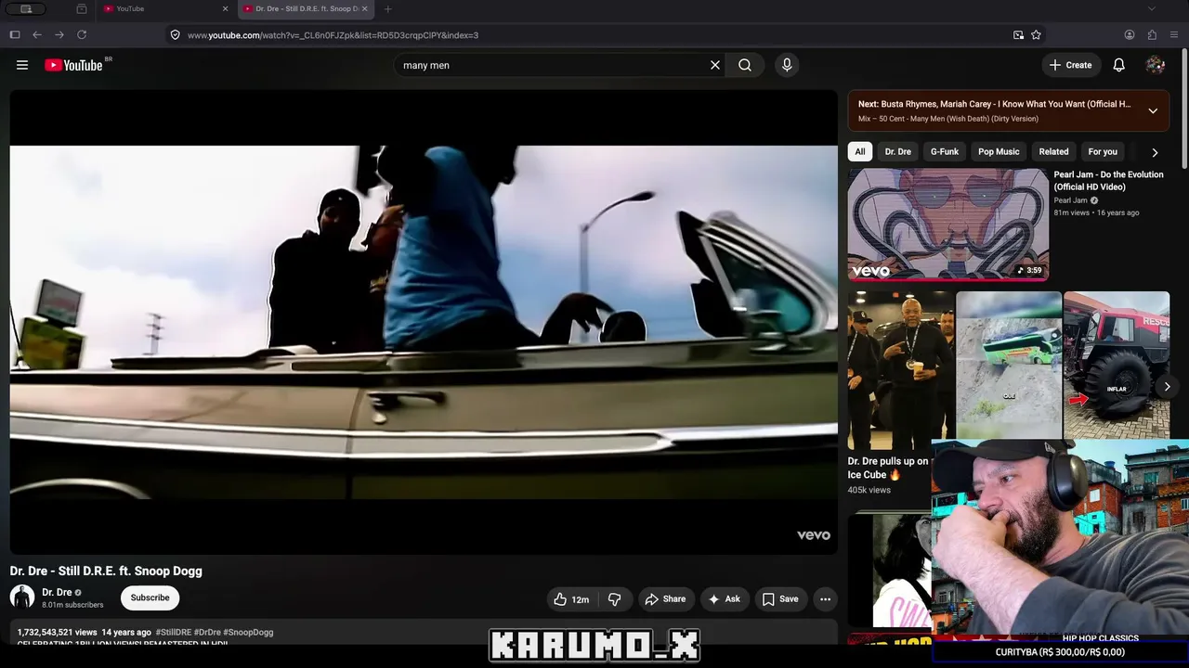Screen dimensions: 1189x668
Task: View site security info shield icon
Action: 175,35
